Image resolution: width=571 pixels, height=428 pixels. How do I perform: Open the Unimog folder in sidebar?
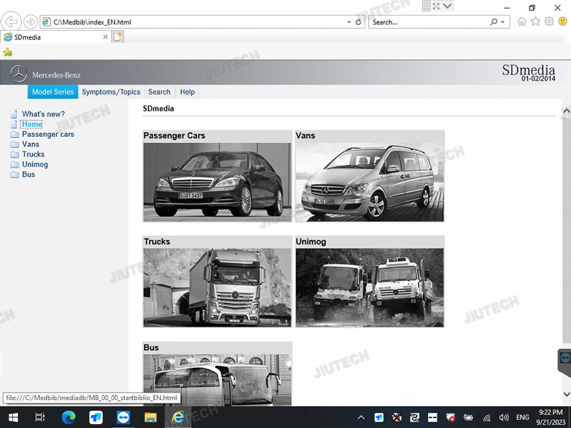(35, 164)
